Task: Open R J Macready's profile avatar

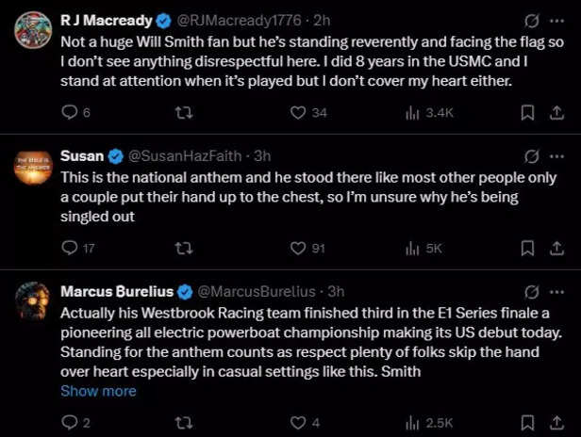Action: pos(33,31)
